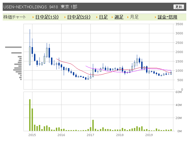Viewport: 189px width, 142px height.
Task: Click the 2017 x-axis year label
Action: 90,135
